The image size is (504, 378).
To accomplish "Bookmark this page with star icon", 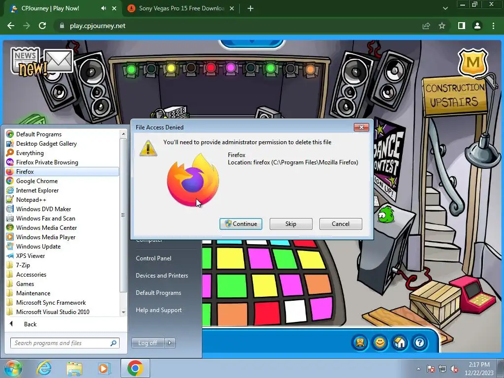I will coord(442,26).
